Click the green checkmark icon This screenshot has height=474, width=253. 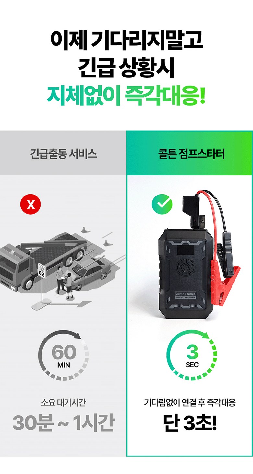tap(162, 204)
